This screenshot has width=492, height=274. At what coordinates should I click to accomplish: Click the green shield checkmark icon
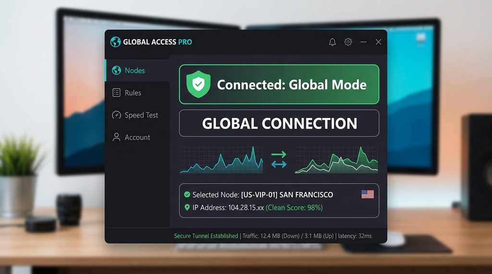click(x=198, y=84)
